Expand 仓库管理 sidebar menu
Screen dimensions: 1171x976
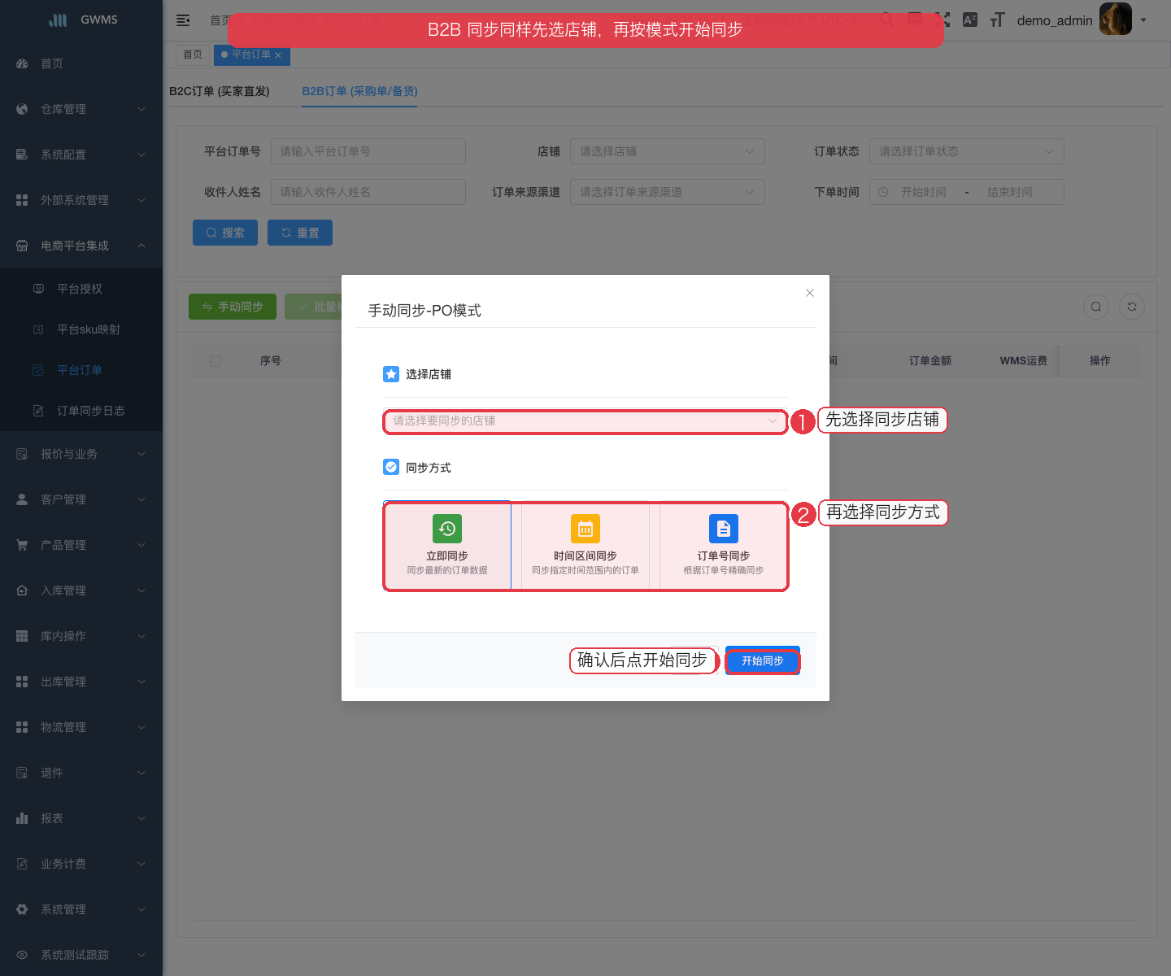pyautogui.click(x=81, y=109)
